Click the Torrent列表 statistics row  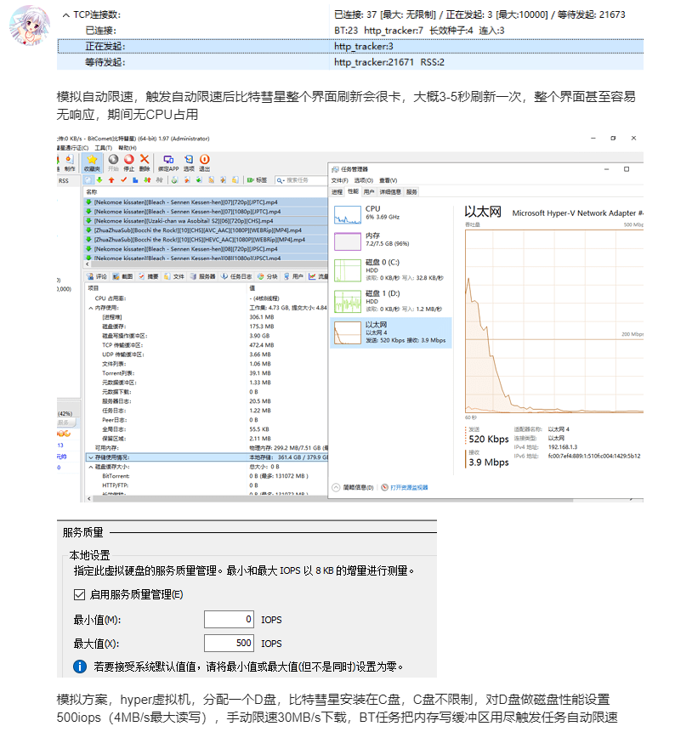click(207, 373)
